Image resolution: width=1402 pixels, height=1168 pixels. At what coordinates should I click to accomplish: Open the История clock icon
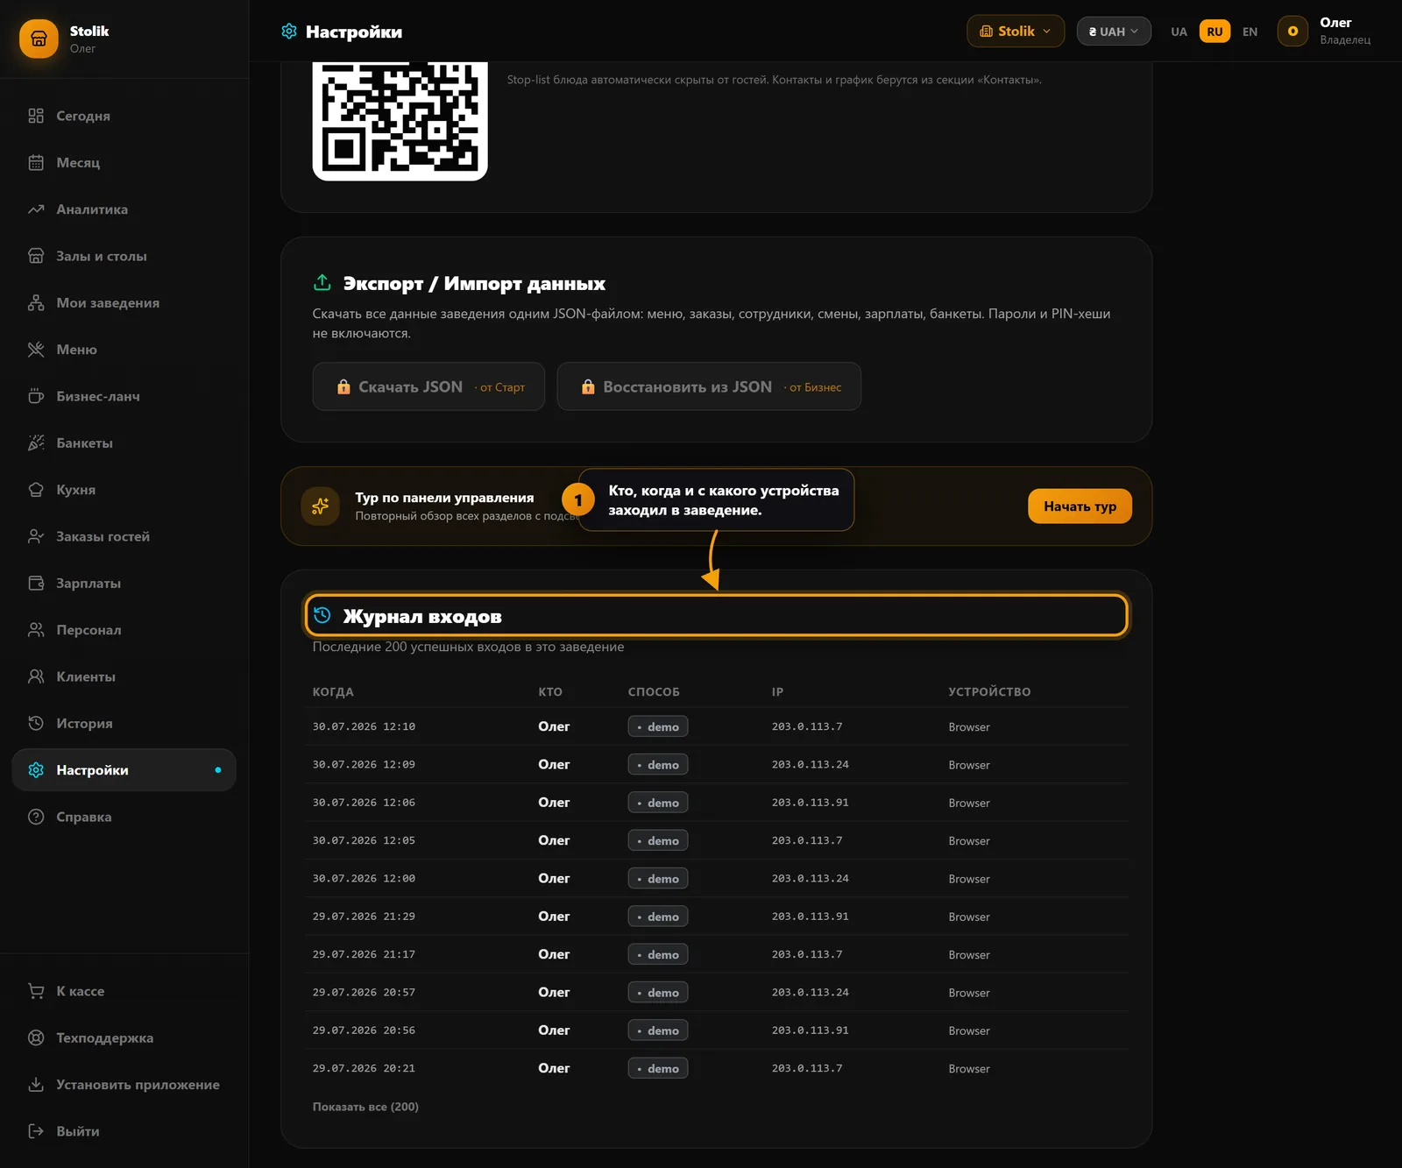(x=36, y=723)
